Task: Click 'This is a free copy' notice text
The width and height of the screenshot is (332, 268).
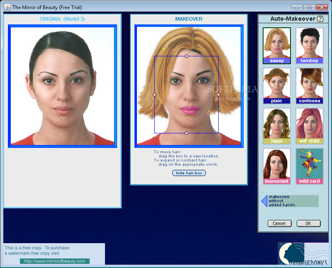Action: click(37, 251)
